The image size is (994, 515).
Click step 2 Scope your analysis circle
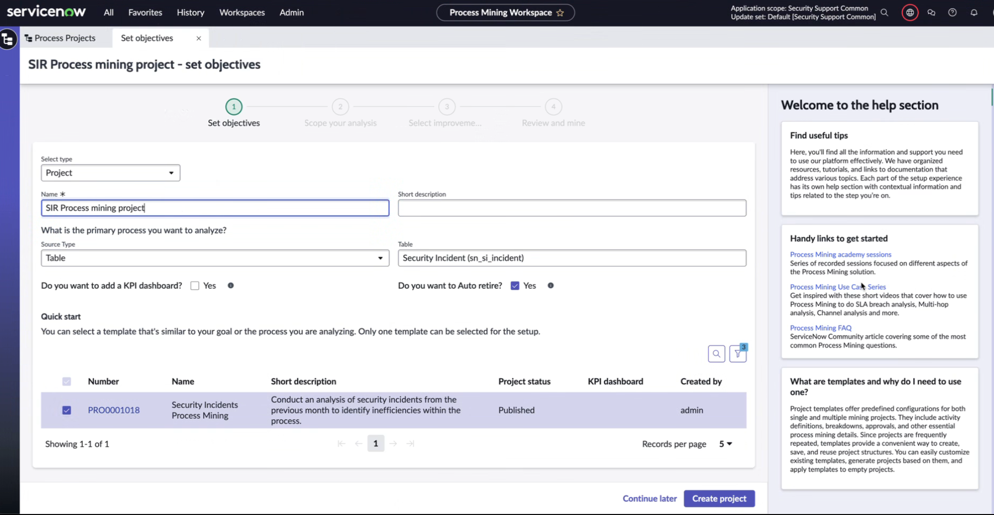click(340, 107)
